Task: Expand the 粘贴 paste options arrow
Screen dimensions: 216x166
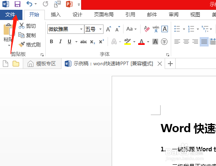Action: coord(9,45)
